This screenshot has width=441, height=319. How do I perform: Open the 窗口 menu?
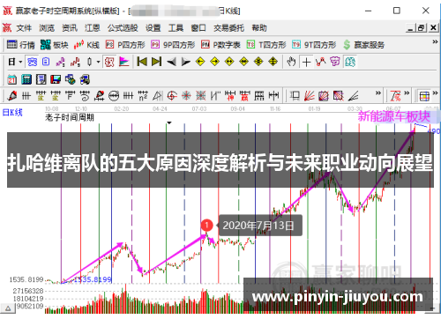[x=198, y=28]
